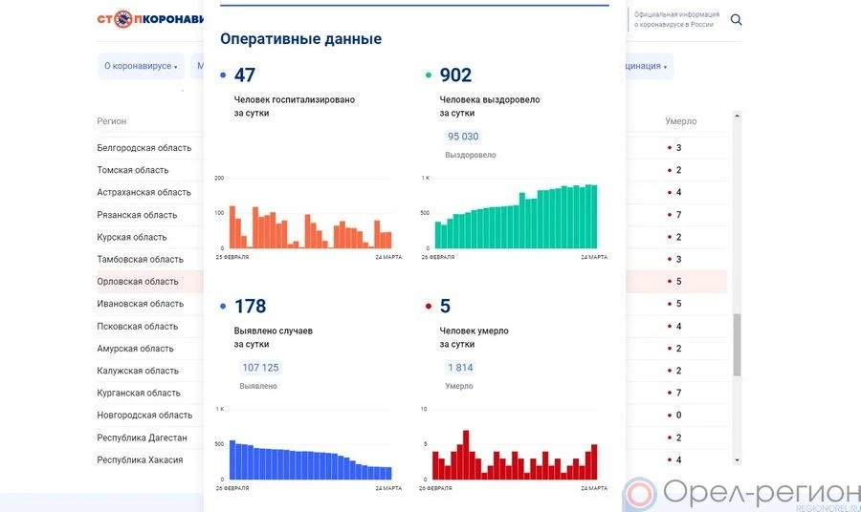The height and width of the screenshot is (512, 861).
Task: Select Томская область in region list
Action: click(x=133, y=170)
